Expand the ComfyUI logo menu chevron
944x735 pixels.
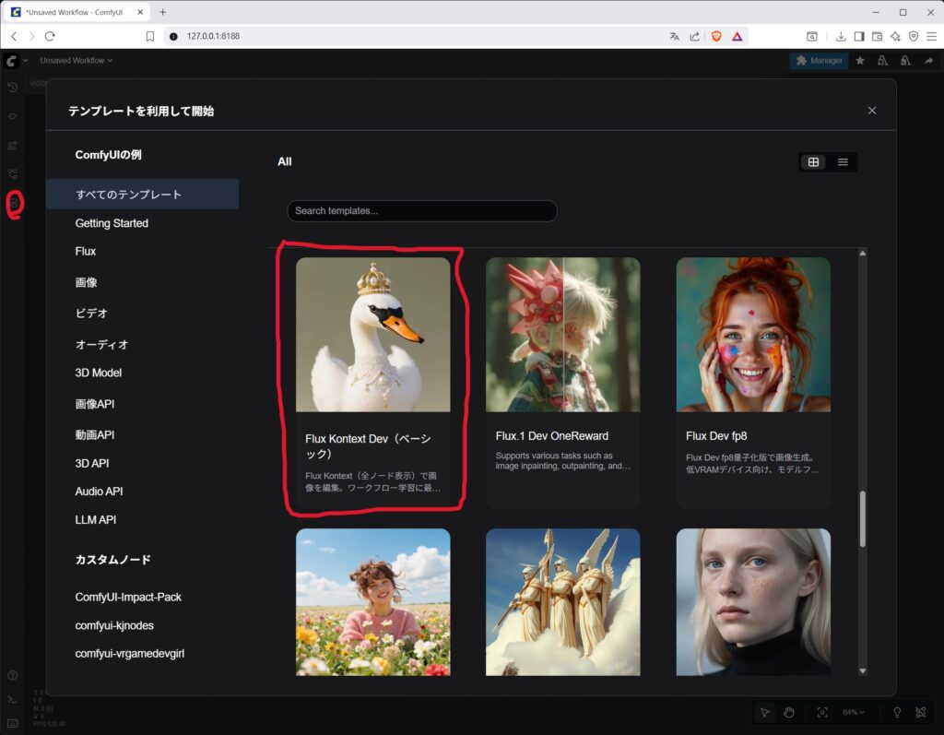[25, 61]
